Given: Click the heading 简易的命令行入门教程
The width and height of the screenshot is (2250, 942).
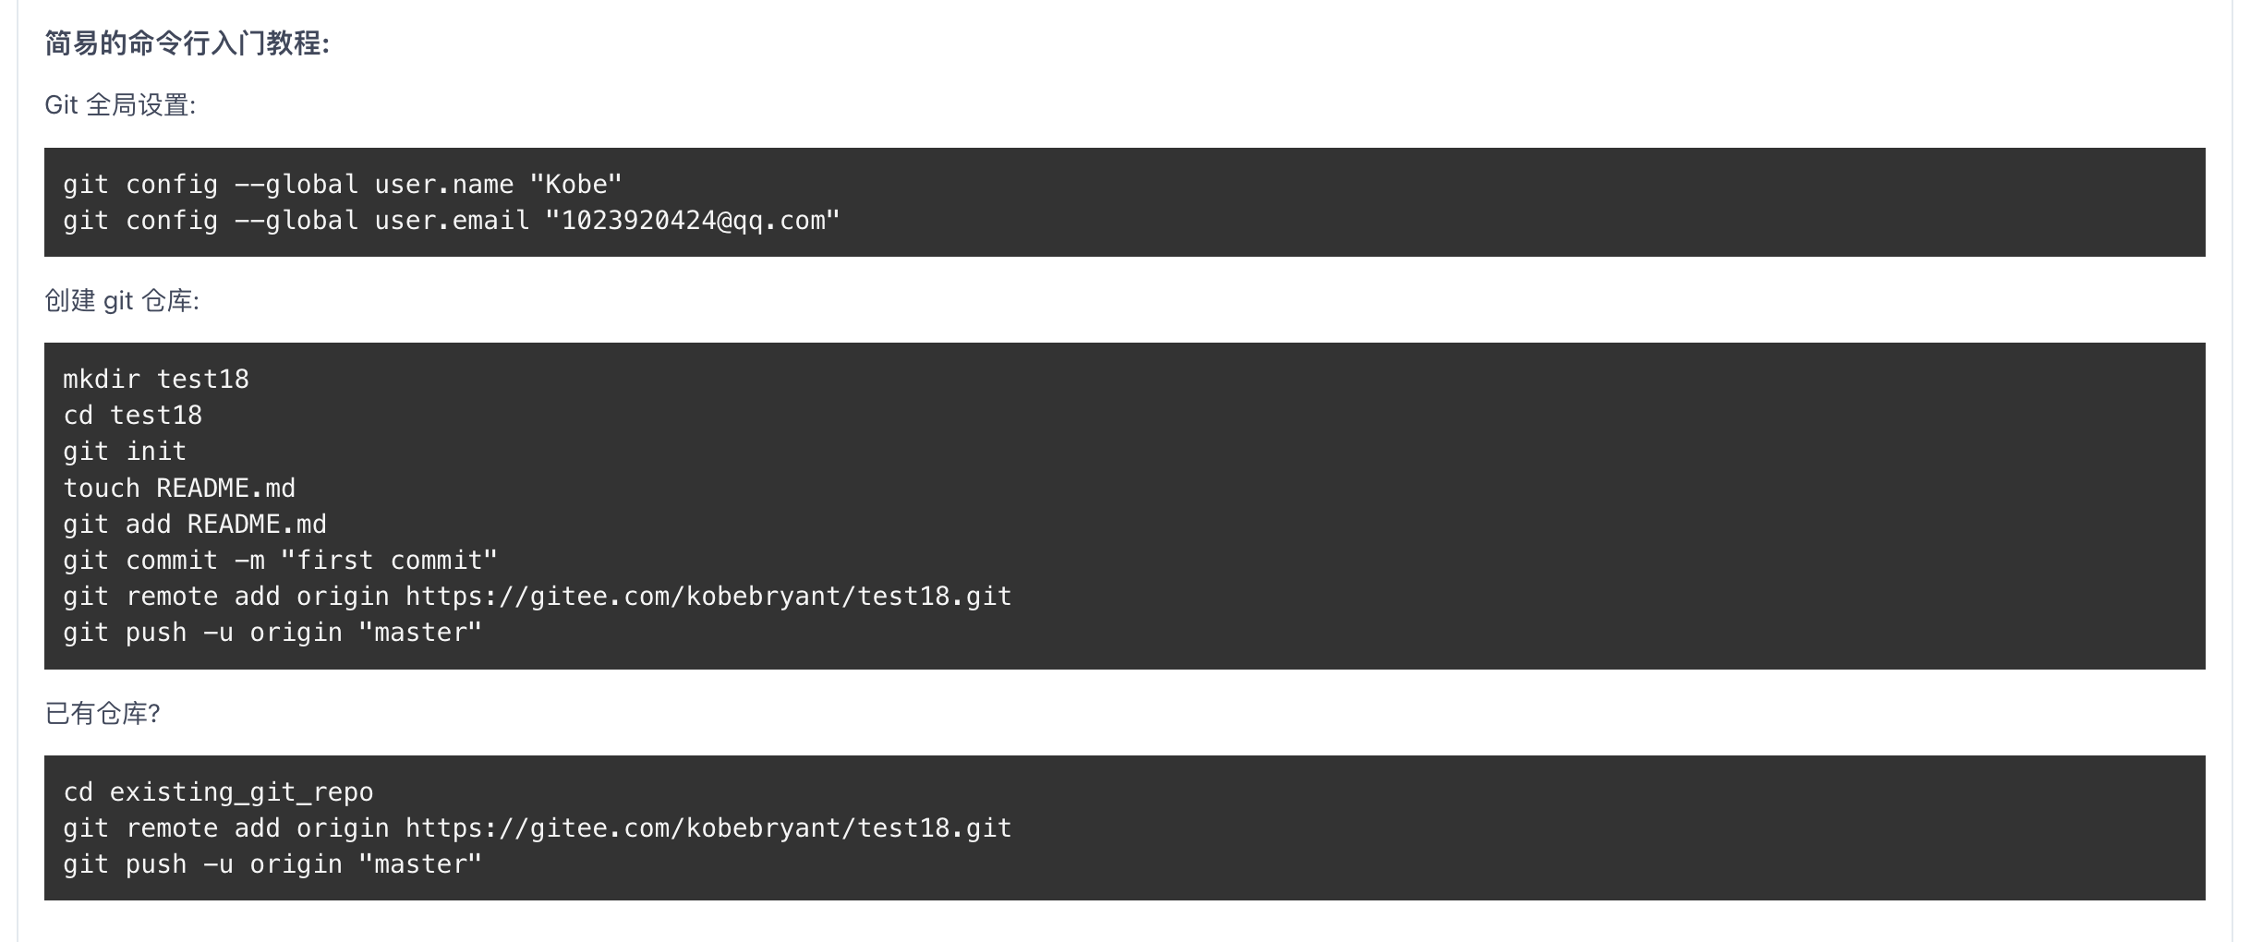Looking at the screenshot, I should (x=187, y=43).
